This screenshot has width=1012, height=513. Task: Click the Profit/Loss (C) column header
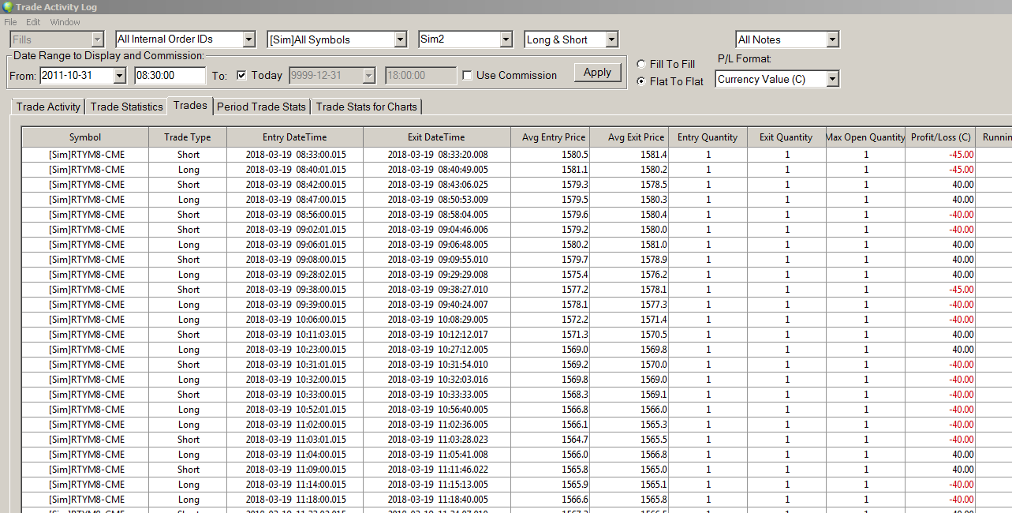[940, 137]
